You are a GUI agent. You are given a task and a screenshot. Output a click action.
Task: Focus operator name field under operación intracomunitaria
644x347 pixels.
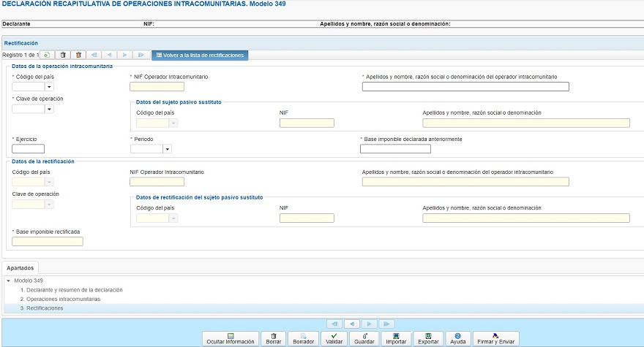point(465,86)
